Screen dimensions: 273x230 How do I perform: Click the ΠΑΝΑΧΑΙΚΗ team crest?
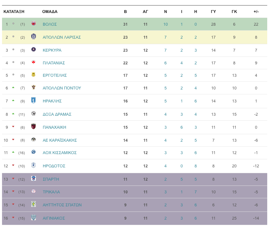click(x=34, y=127)
